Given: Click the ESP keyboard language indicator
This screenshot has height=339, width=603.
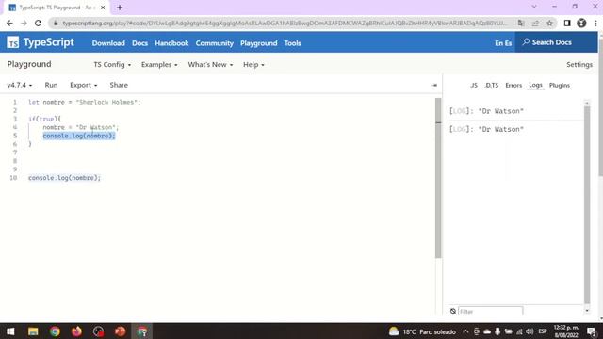Looking at the screenshot, I should click(x=543, y=331).
